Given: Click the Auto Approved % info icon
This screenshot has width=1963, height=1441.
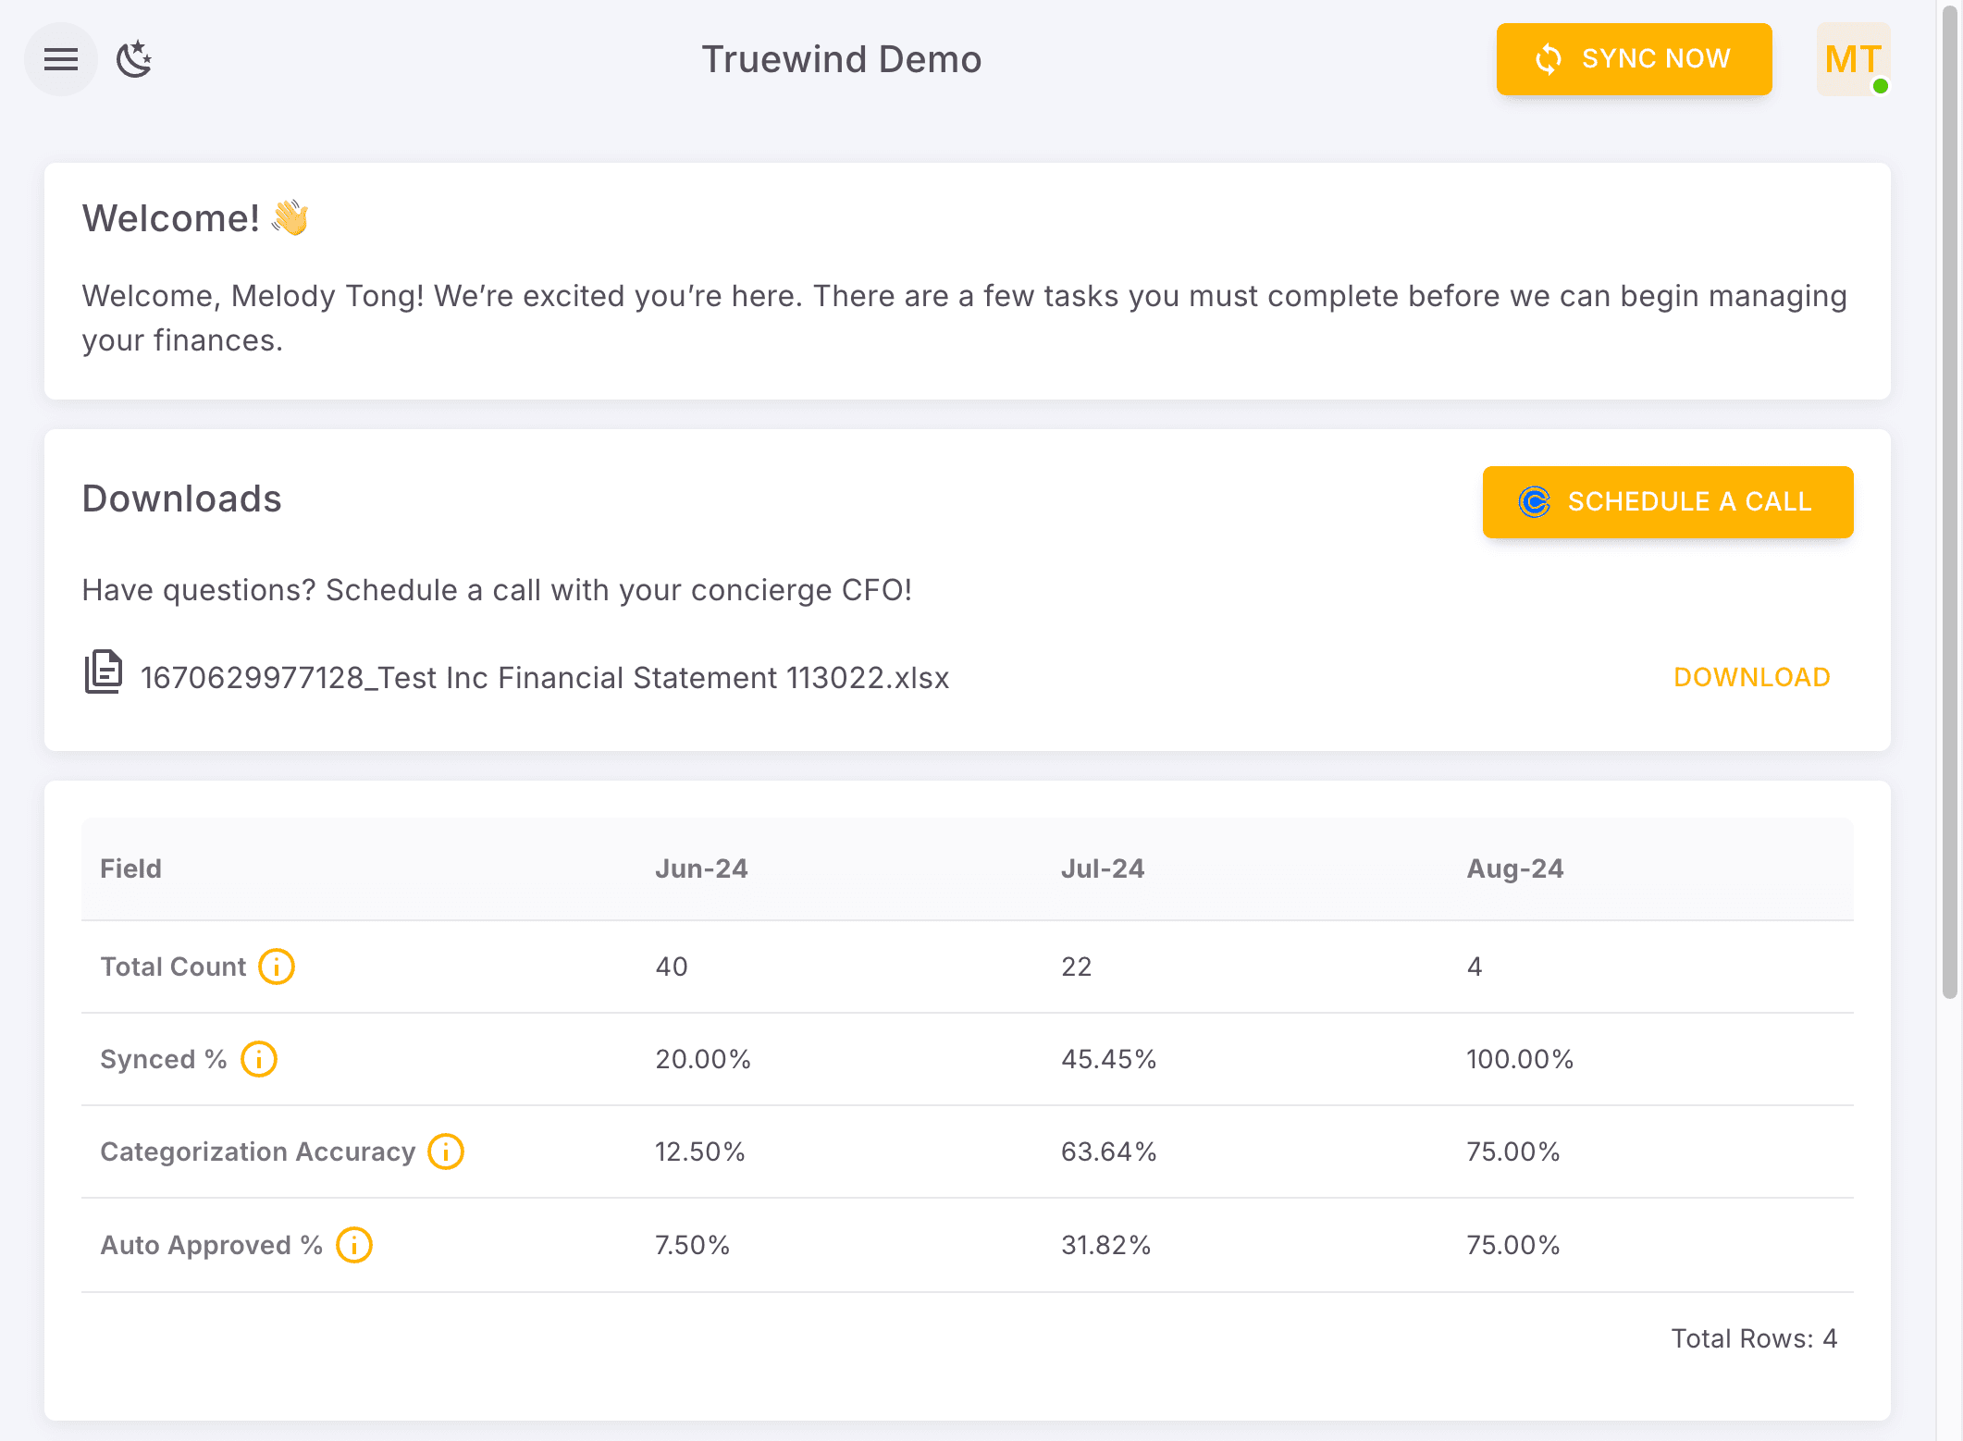Looking at the screenshot, I should tap(354, 1245).
